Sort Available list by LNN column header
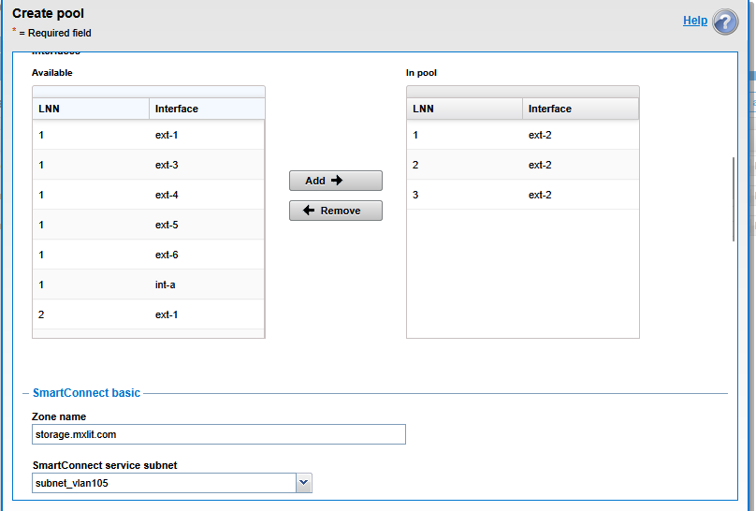756x511 pixels. [91, 109]
